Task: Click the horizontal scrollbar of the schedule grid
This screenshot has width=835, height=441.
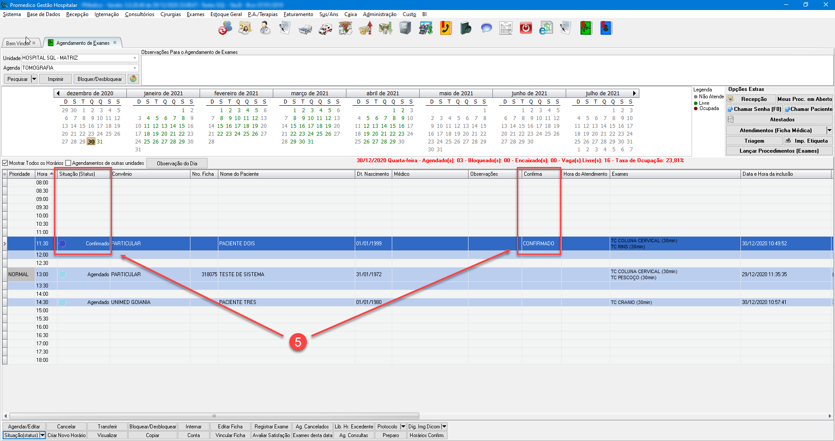Action: point(214,416)
